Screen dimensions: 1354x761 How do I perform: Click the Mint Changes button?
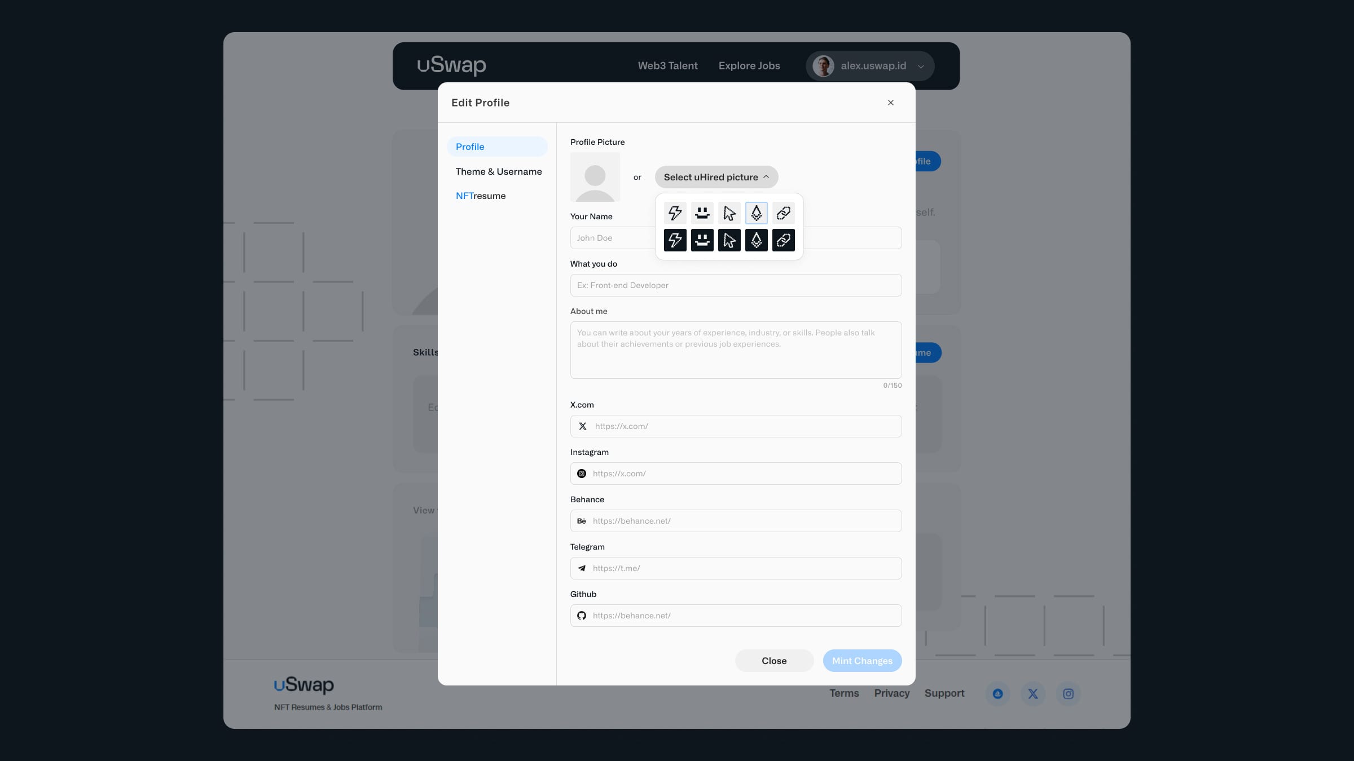(862, 661)
